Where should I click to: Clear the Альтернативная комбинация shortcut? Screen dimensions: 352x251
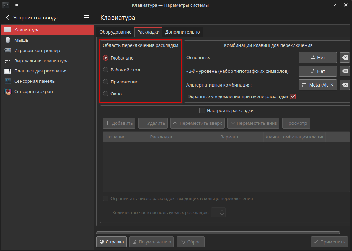tap(345, 85)
